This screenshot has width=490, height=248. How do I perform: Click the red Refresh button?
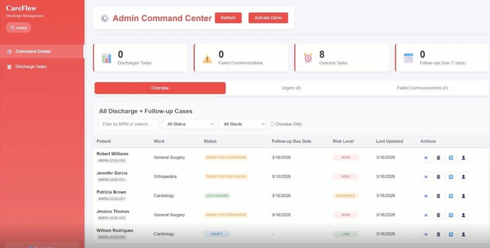[228, 18]
